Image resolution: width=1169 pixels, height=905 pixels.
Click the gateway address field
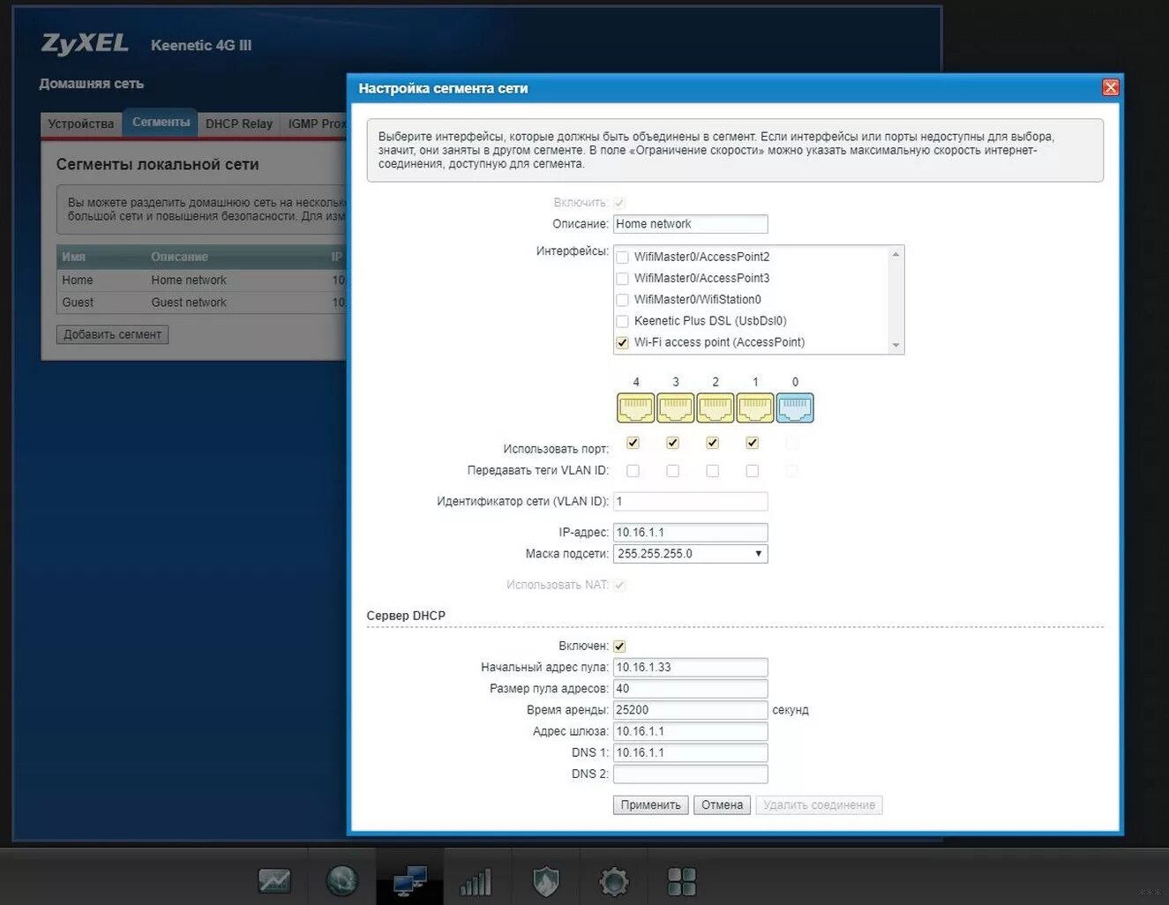[690, 731]
